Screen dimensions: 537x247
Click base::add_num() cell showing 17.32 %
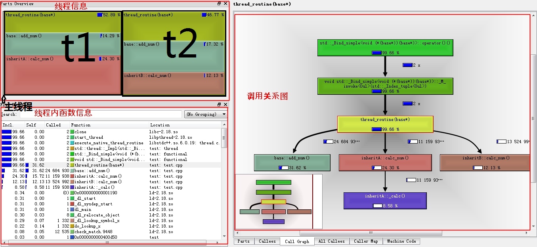(x=174, y=56)
